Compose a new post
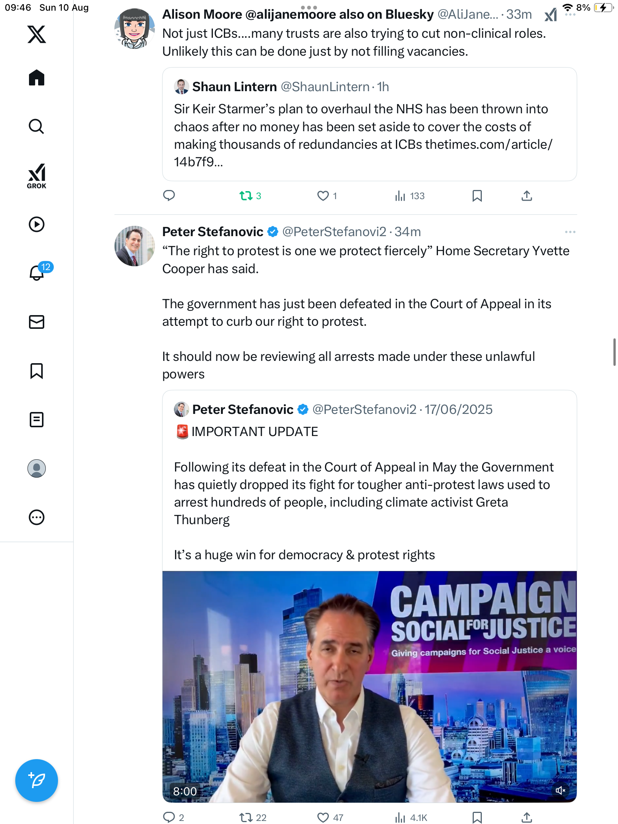The height and width of the screenshot is (824, 618). pyautogui.click(x=37, y=781)
